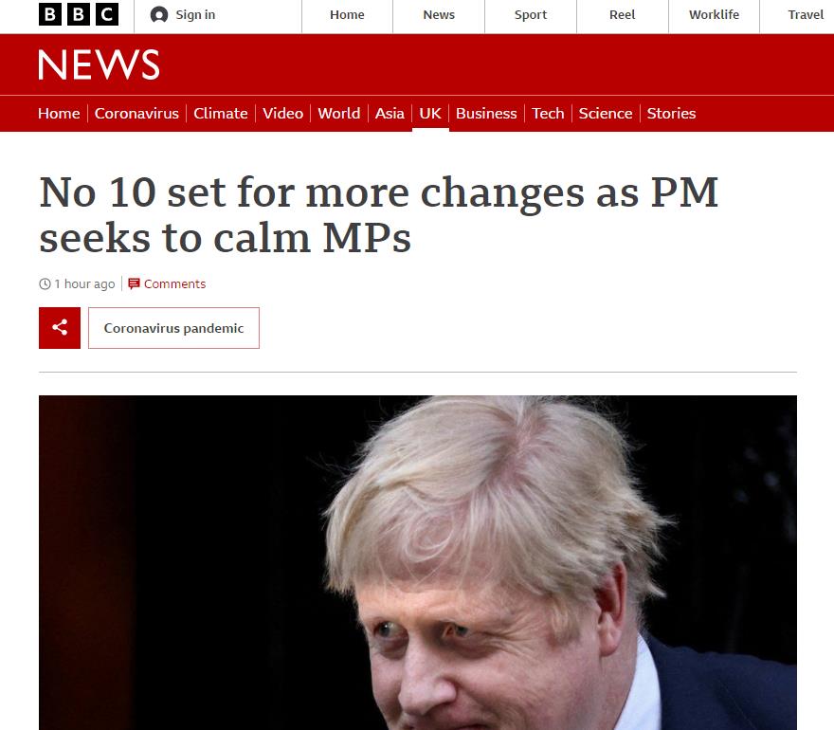Click the large NEWS logo
The image size is (834, 730).
pyautogui.click(x=99, y=64)
